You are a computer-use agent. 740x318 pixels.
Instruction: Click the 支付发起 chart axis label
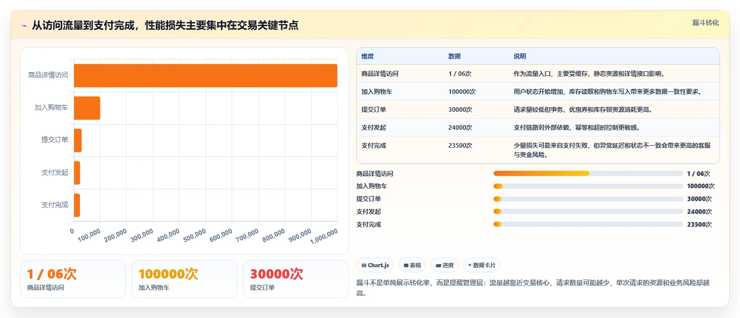pyautogui.click(x=55, y=172)
